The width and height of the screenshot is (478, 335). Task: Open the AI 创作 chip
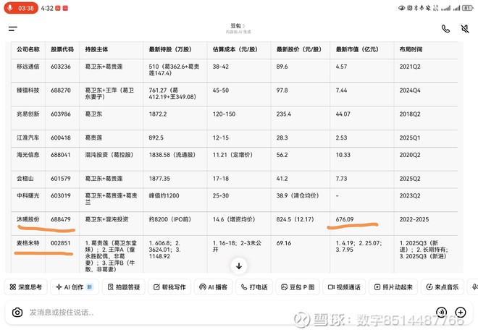(75, 287)
